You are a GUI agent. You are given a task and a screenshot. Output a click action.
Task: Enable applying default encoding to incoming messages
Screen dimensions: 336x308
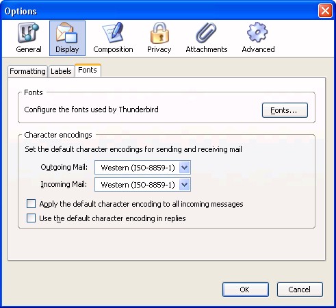31,203
